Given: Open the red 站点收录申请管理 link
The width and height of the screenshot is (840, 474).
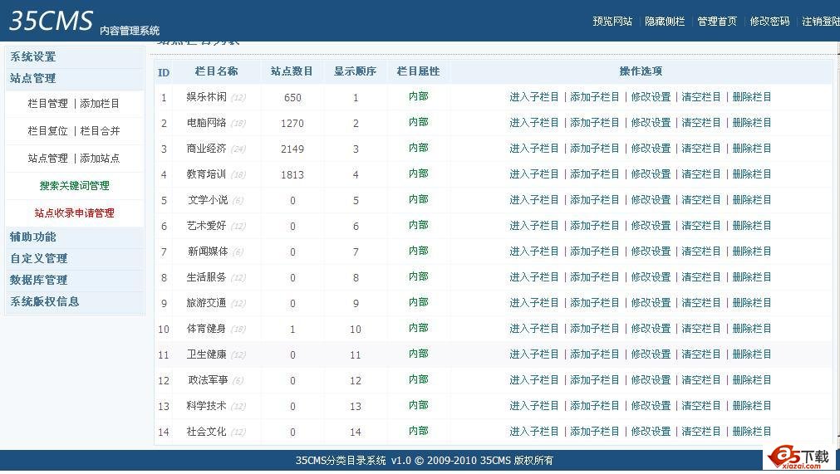Looking at the screenshot, I should click(x=74, y=213).
